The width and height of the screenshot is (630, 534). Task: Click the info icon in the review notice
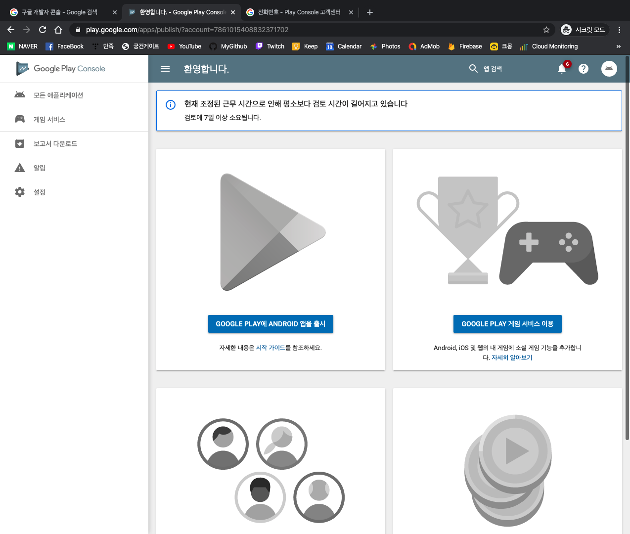click(171, 104)
